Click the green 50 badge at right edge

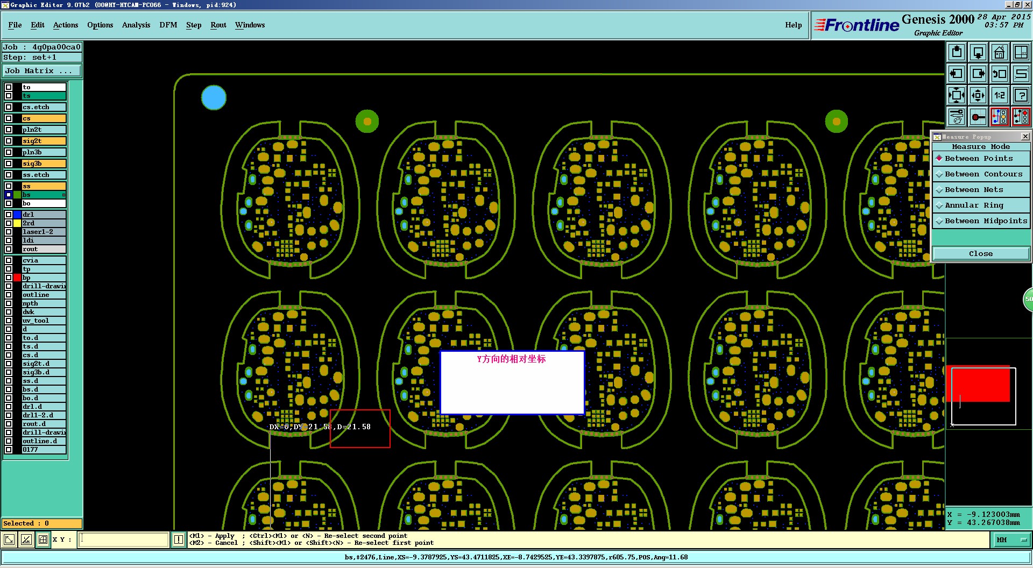[1028, 300]
